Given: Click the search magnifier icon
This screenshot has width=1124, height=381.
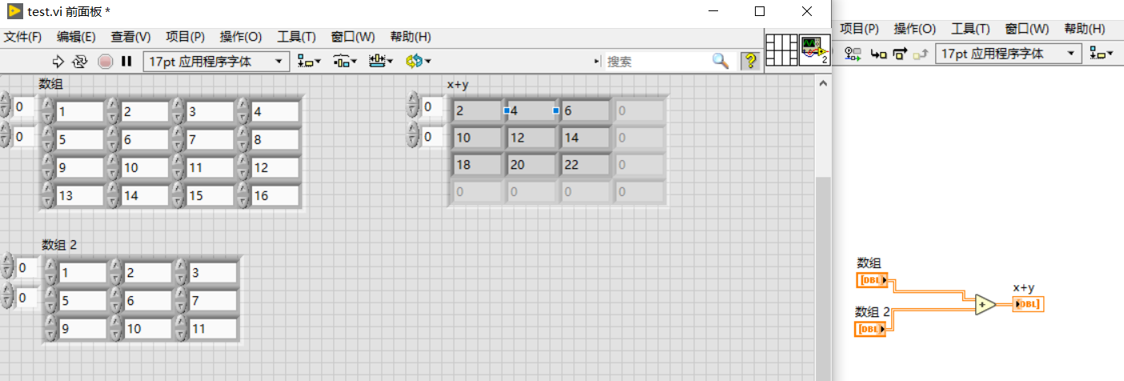Looking at the screenshot, I should point(721,61).
